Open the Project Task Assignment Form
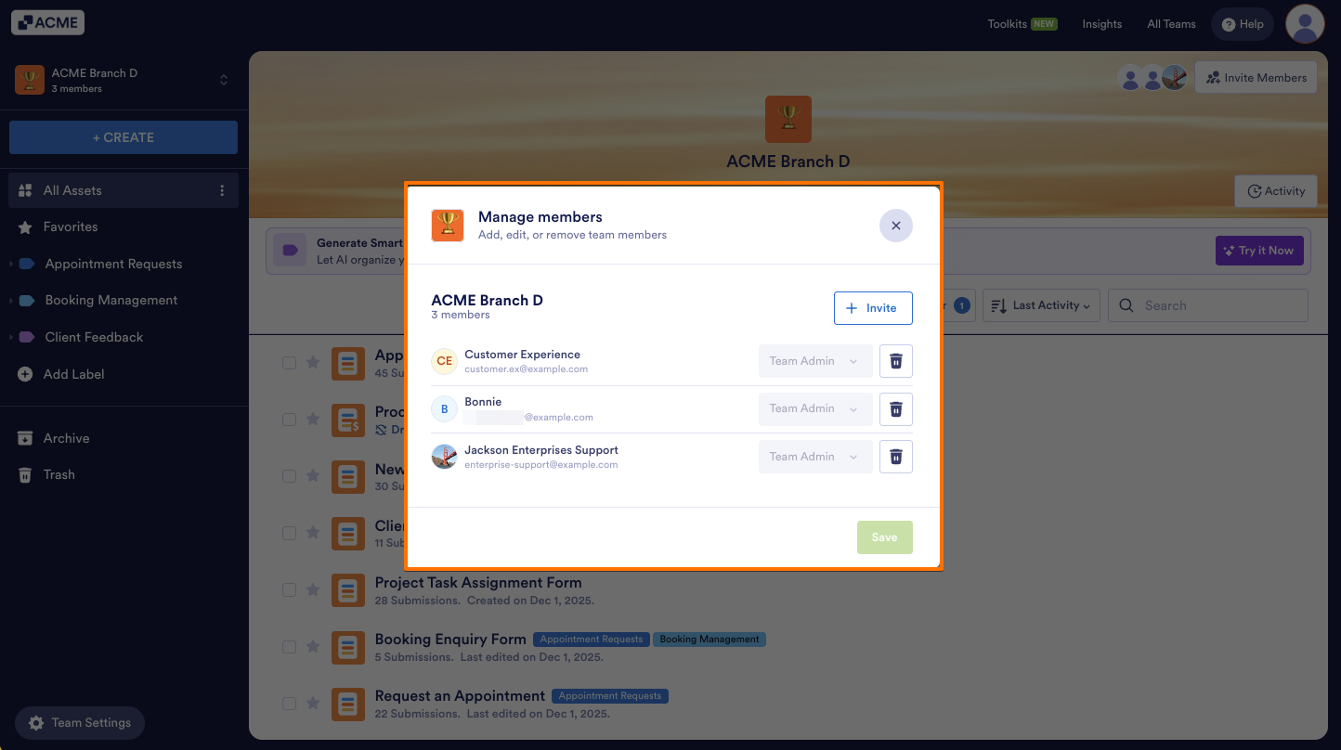This screenshot has height=750, width=1341. tap(478, 583)
